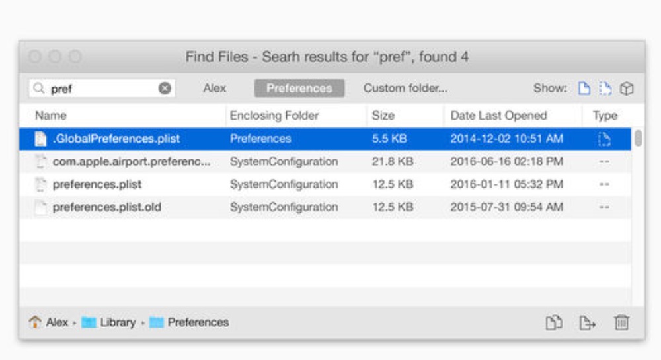Clear the search field with the X icon
Image resolution: width=661 pixels, height=360 pixels.
click(x=165, y=89)
